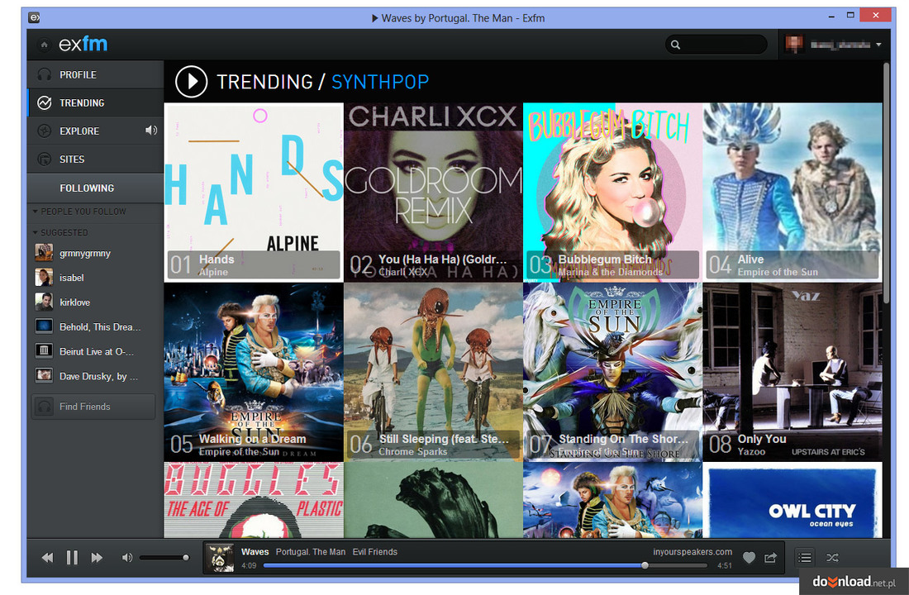
Task: Open the Explore menu item
Action: [x=95, y=131]
